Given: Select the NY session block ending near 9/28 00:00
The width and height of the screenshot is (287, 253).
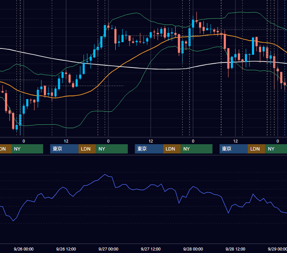Looking at the screenshot, I should click(197, 149).
